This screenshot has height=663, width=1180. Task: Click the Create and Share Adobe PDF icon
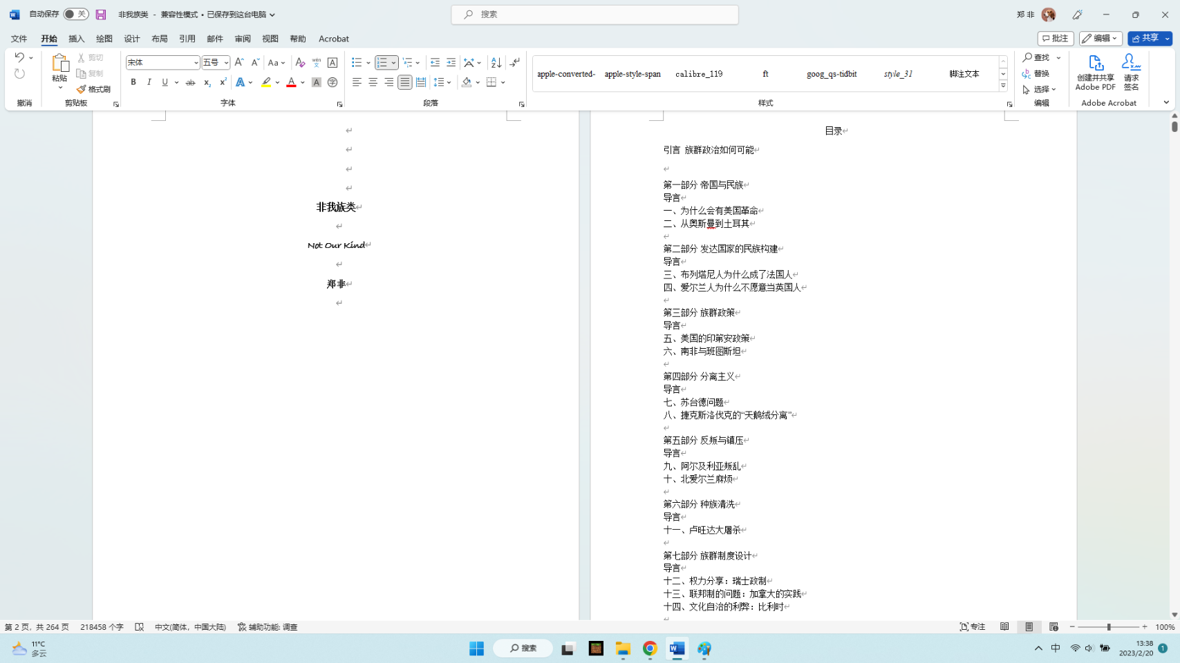(x=1095, y=72)
